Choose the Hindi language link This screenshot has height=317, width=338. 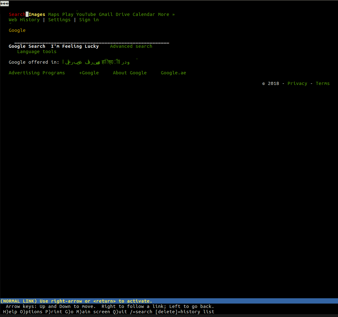coord(110,62)
